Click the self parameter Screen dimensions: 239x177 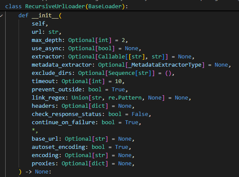coord(38,24)
